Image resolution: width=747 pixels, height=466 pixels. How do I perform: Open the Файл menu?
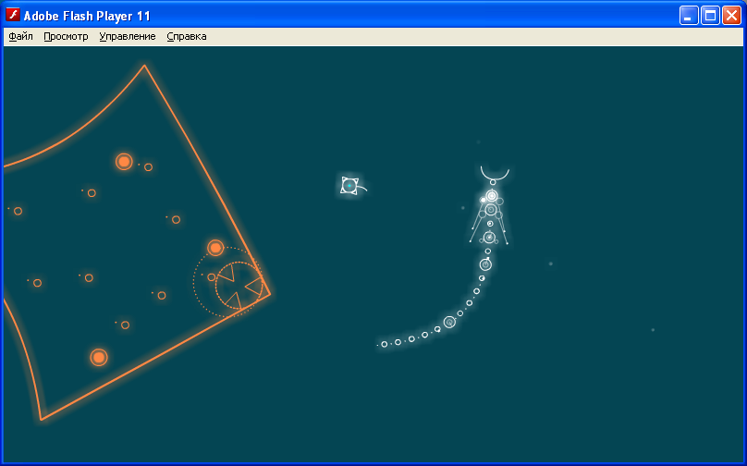point(20,37)
